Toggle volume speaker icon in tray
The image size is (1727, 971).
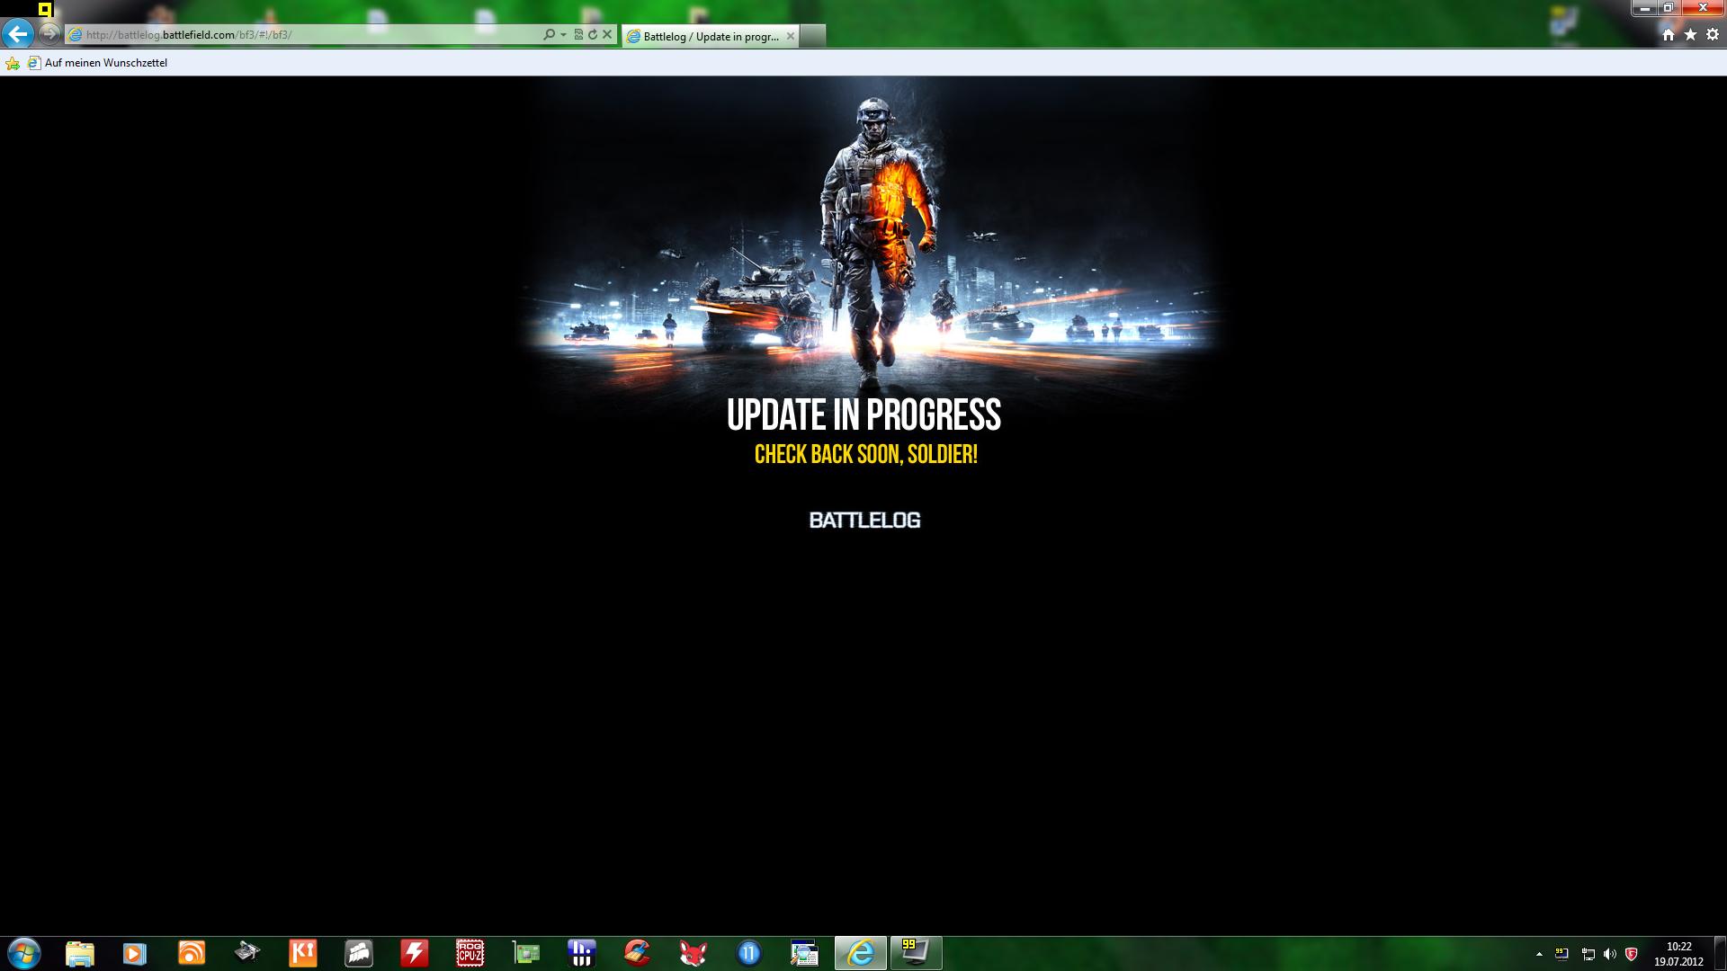(1609, 954)
